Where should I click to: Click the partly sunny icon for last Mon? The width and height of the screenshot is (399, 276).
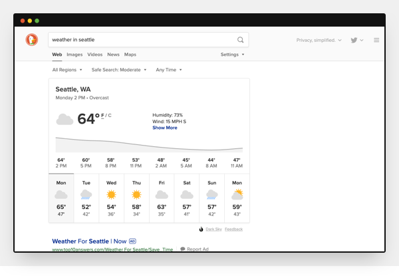coord(237,194)
